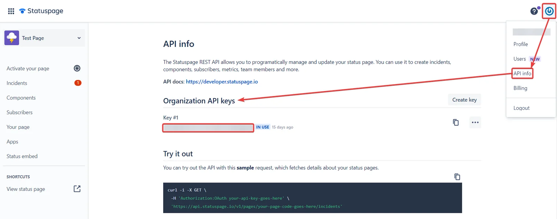This screenshot has height=219, width=557.
Task: Click the sample curl code block
Action: point(312,198)
